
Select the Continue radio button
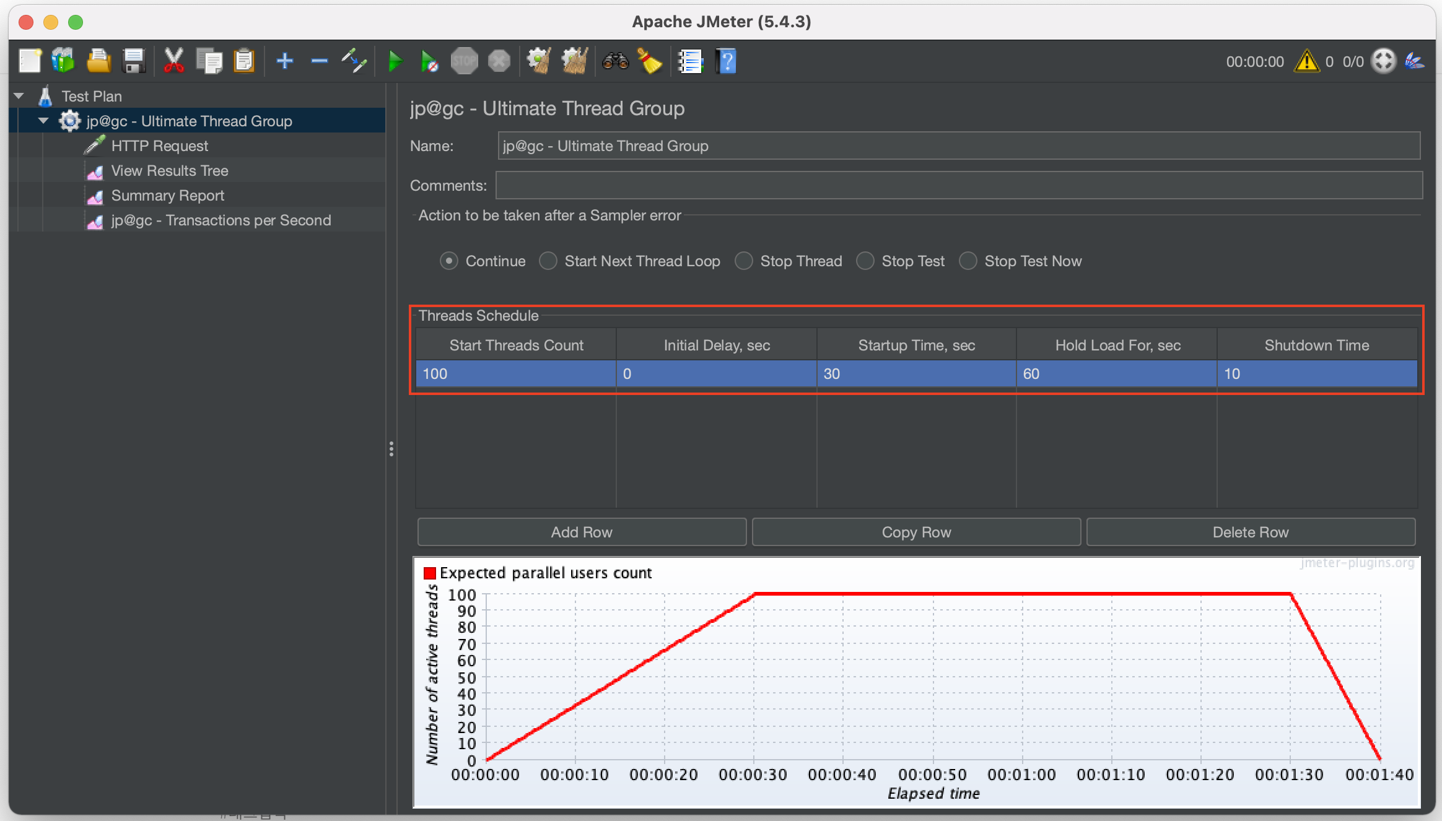pyautogui.click(x=449, y=261)
